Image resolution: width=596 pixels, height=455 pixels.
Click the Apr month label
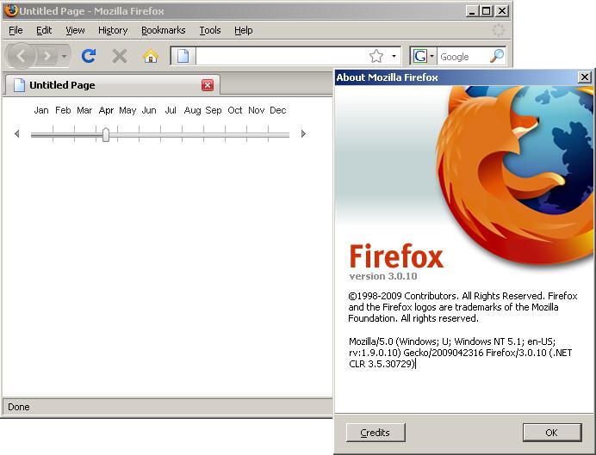pos(106,110)
